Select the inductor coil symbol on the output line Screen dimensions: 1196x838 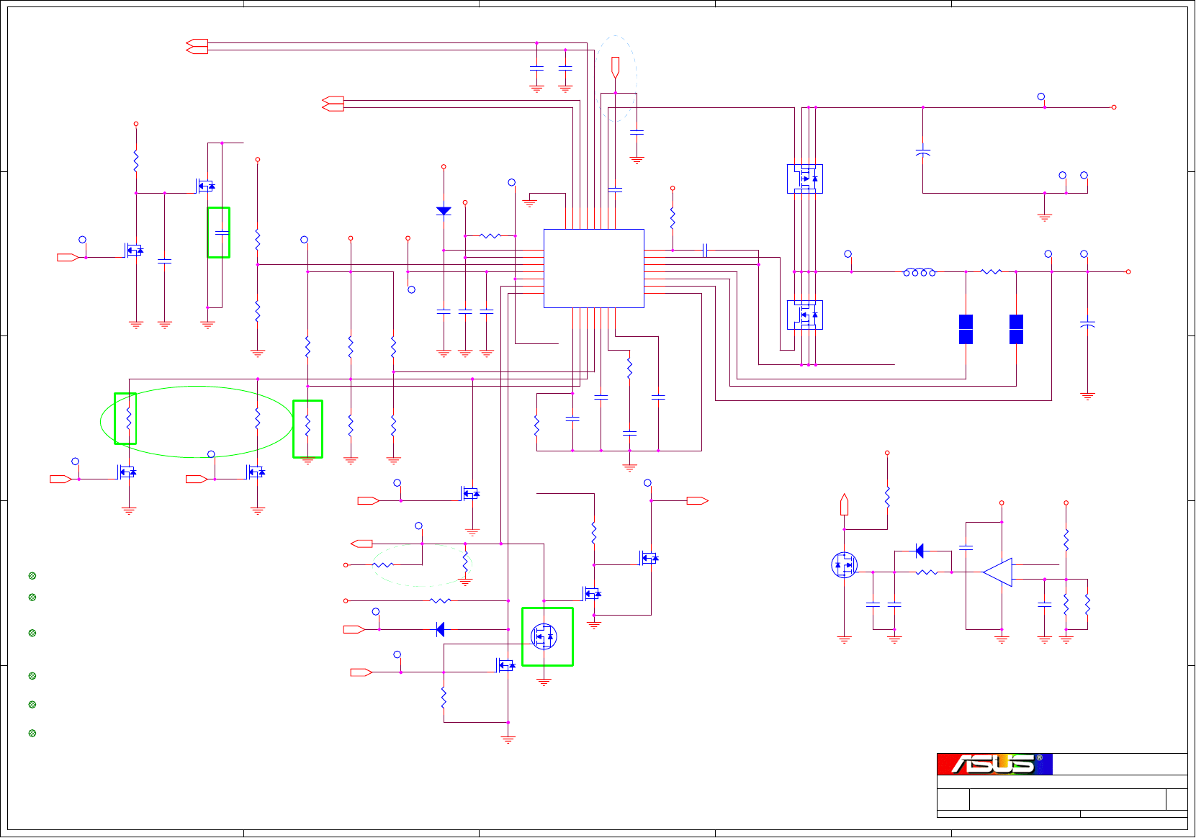[x=920, y=272]
